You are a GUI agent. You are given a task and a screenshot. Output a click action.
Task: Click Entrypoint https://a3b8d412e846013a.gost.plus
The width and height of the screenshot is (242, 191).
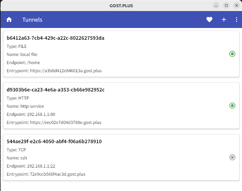point(54,71)
